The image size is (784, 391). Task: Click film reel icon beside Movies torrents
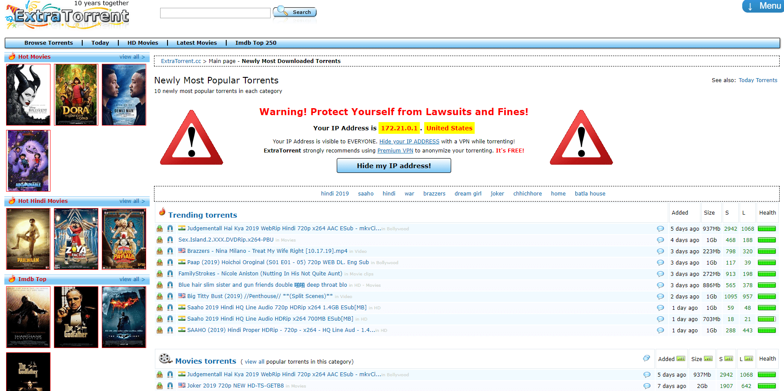[166, 359]
